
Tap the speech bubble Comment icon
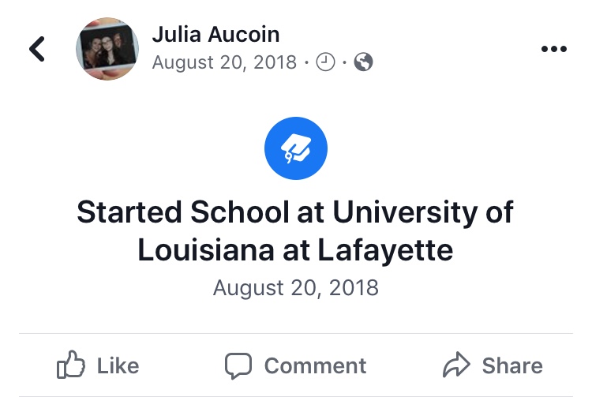click(238, 365)
